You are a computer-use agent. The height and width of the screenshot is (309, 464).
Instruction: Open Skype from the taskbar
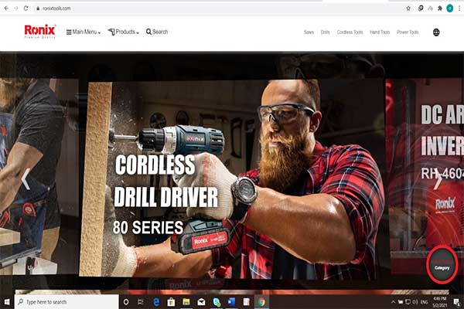217,302
